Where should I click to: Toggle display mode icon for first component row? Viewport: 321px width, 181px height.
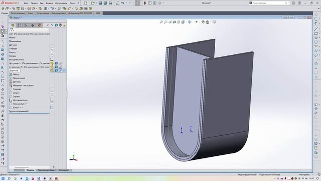(x=56, y=63)
